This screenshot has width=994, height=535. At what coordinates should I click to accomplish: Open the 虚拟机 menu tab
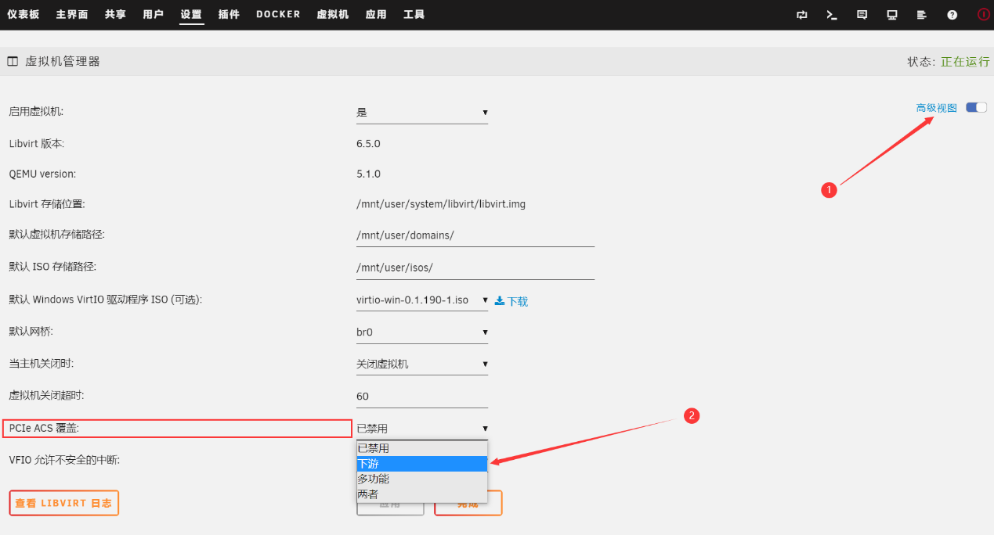tap(333, 15)
